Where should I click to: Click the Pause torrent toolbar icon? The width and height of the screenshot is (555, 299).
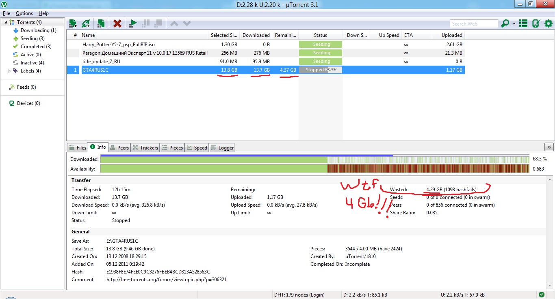pyautogui.click(x=145, y=23)
